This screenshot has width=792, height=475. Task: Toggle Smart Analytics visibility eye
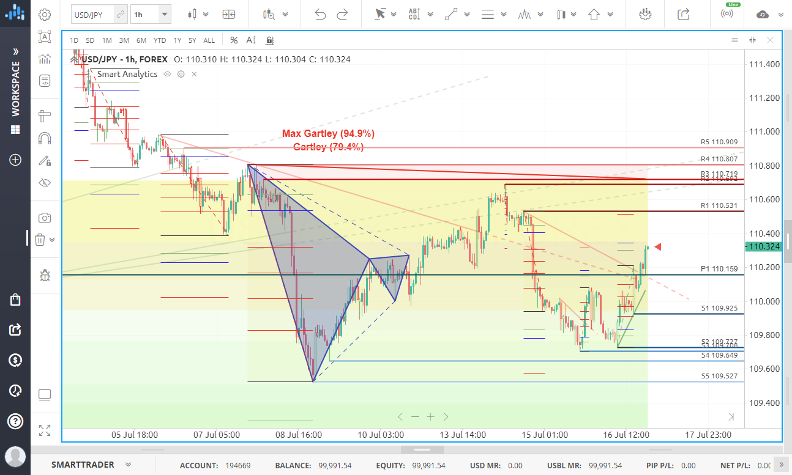coord(167,74)
